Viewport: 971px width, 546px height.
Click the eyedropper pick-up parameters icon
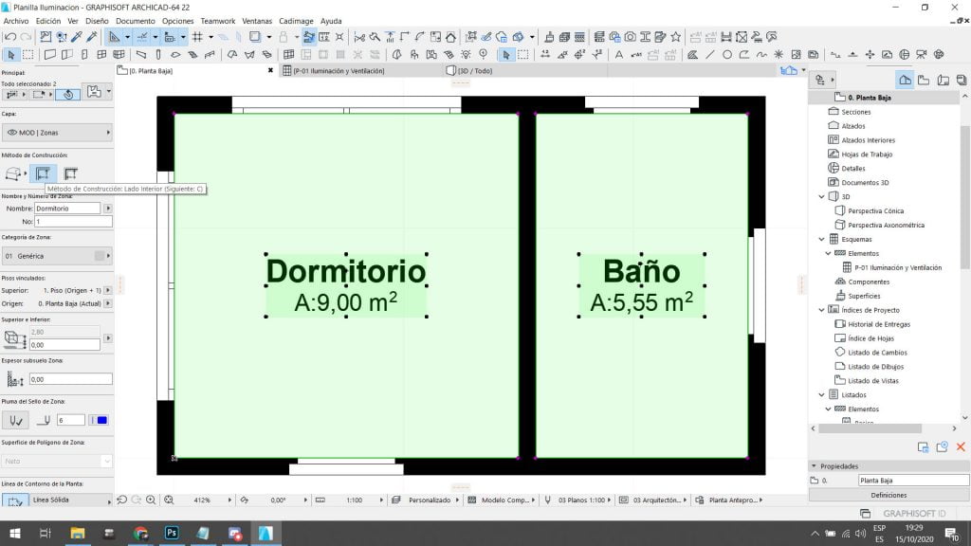76,37
